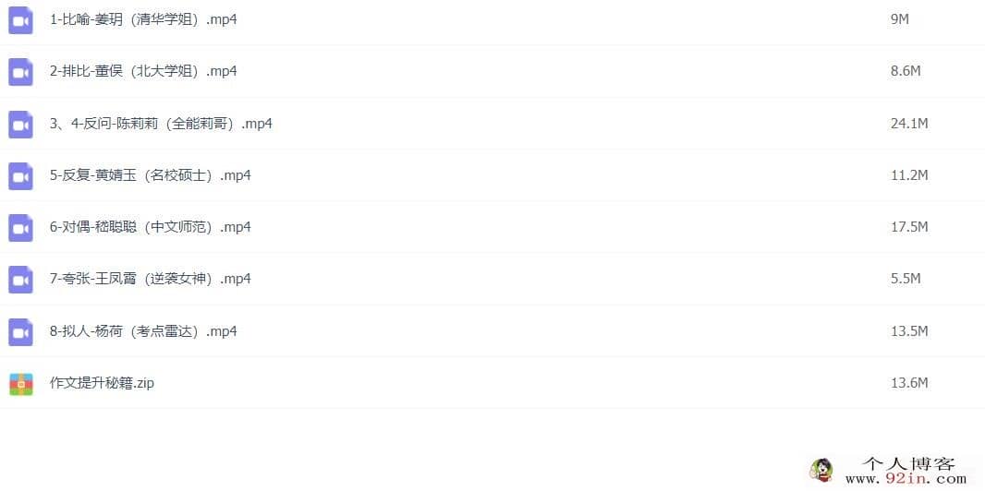The width and height of the screenshot is (985, 491).
Task: Open the 作文提升秘籍.zip file name
Action: coord(102,382)
